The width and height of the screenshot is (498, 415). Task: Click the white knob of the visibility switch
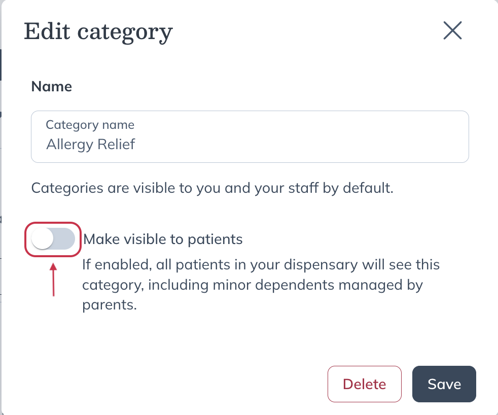click(43, 239)
